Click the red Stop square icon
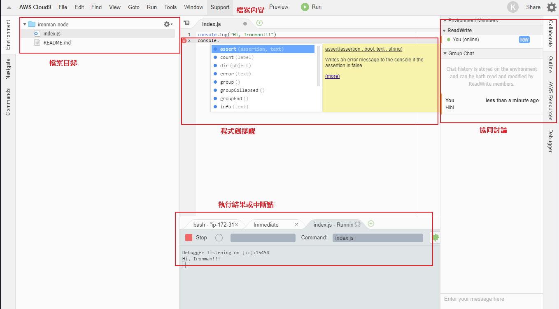Image resolution: width=559 pixels, height=309 pixels. (x=189, y=237)
